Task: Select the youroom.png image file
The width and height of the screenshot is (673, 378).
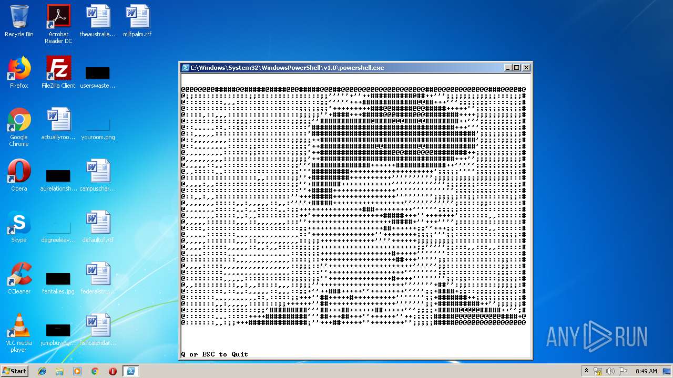Action: 98,129
